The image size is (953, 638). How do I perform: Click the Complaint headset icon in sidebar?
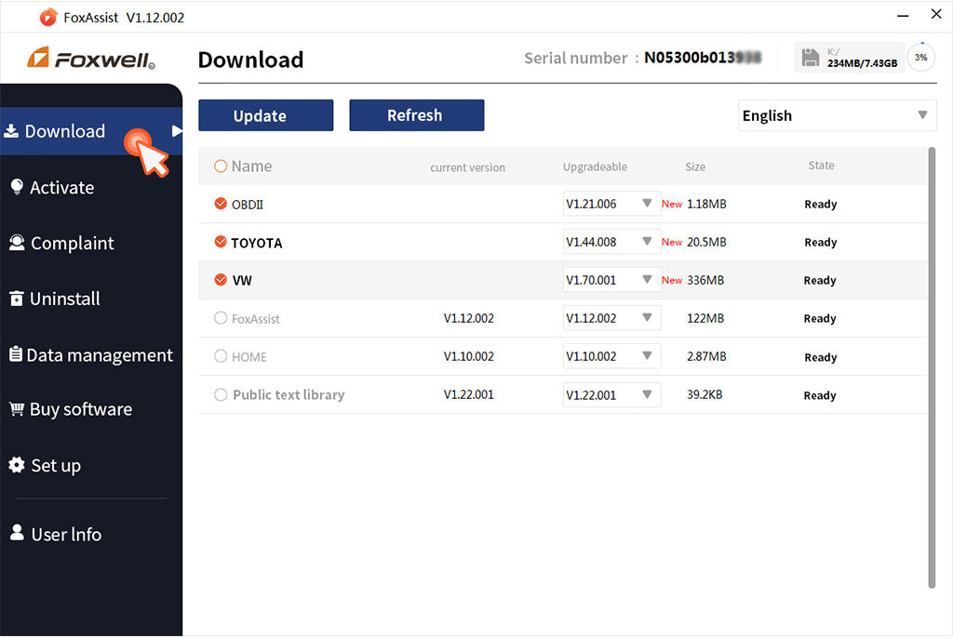[x=17, y=243]
